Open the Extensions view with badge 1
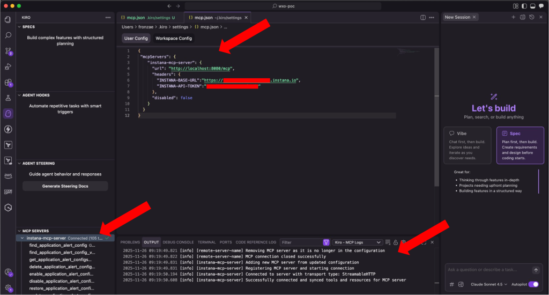This screenshot has width=549, height=295. (x=8, y=83)
